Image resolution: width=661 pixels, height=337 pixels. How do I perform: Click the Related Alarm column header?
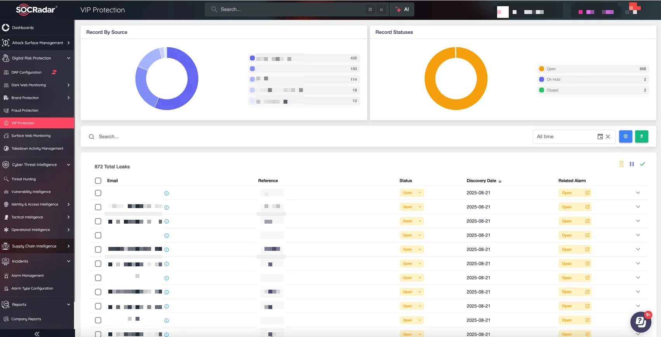click(572, 181)
